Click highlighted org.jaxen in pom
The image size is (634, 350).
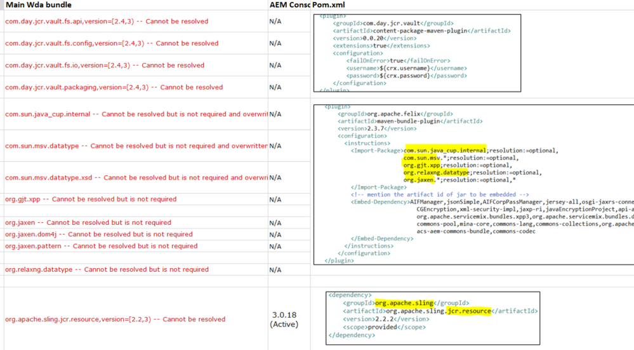pos(418,180)
